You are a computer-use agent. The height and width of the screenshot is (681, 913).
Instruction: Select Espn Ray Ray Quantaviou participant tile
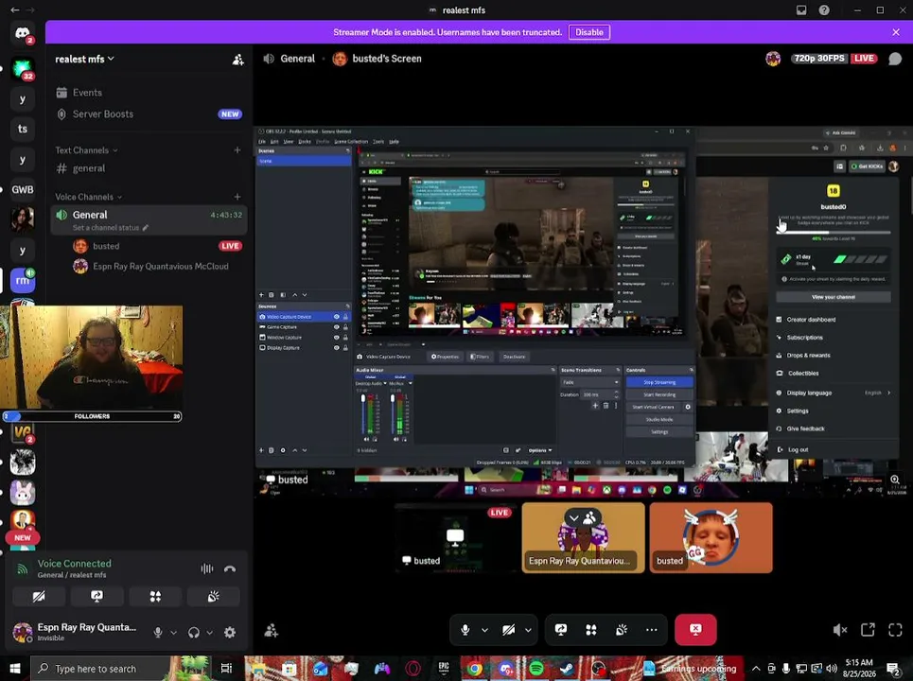pos(584,538)
